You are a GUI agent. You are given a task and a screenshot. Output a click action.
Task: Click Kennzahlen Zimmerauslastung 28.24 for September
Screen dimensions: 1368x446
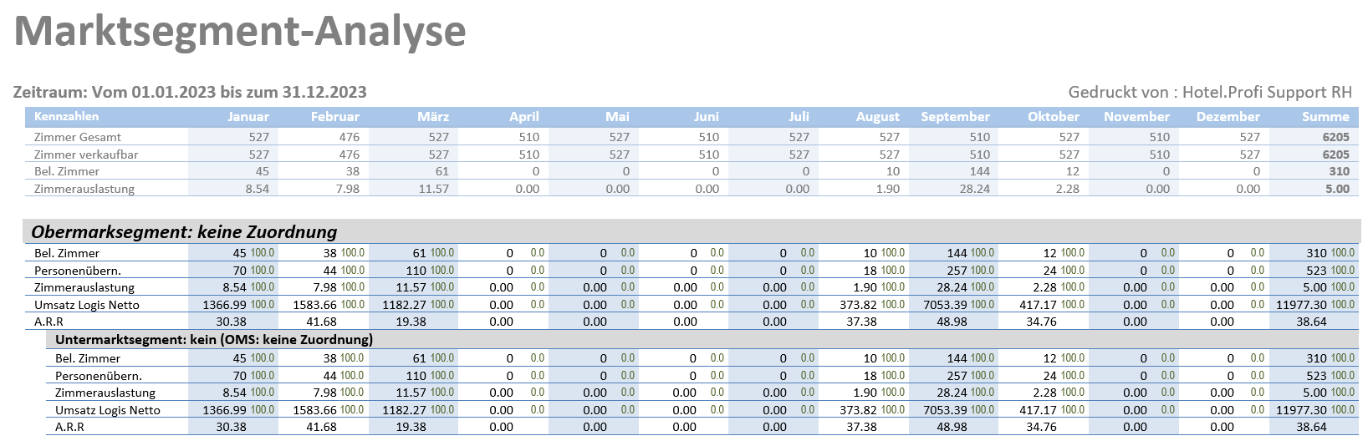pyautogui.click(x=973, y=189)
